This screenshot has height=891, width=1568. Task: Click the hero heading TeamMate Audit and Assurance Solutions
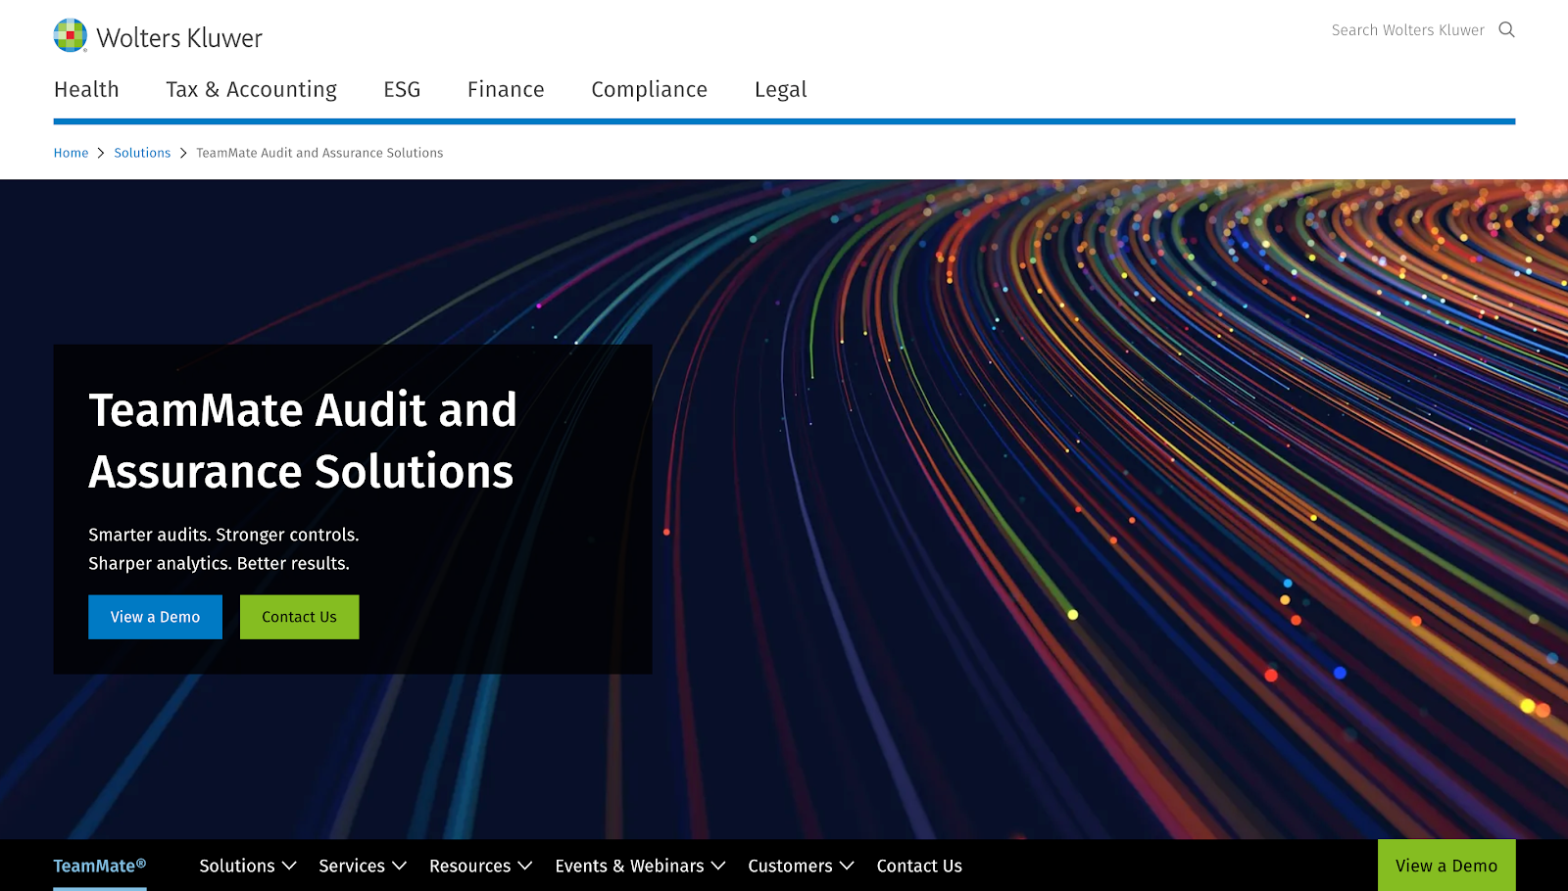[x=303, y=441]
